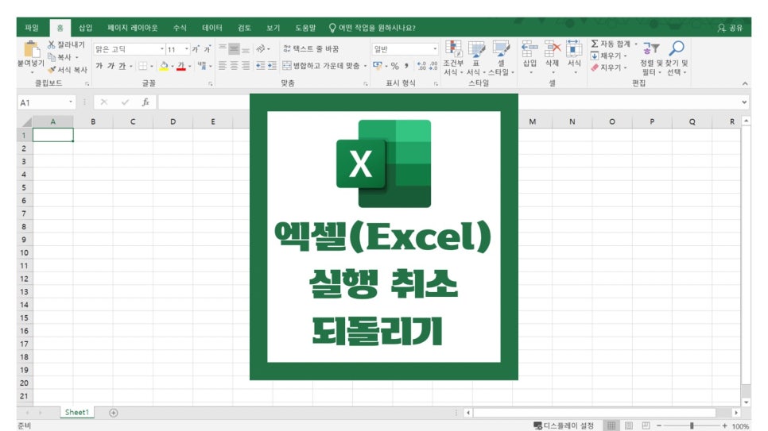This screenshot has width=768, height=431.
Task: Toggle align text right button
Action: pyautogui.click(x=246, y=66)
